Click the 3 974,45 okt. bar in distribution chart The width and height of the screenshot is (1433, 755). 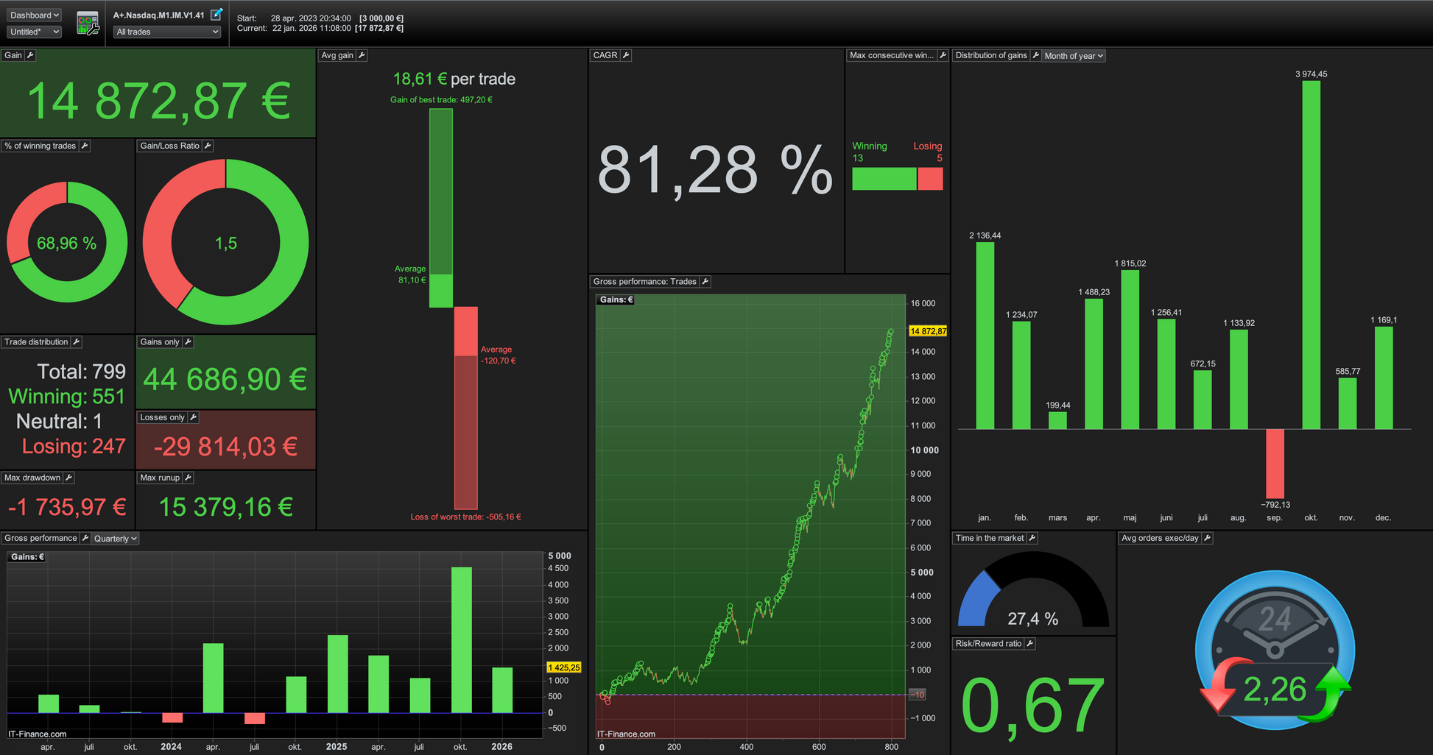1311,255
